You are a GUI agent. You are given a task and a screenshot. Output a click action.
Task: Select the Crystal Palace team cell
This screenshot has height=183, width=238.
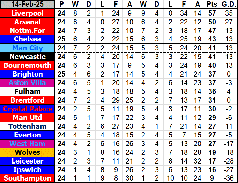pos(28,109)
